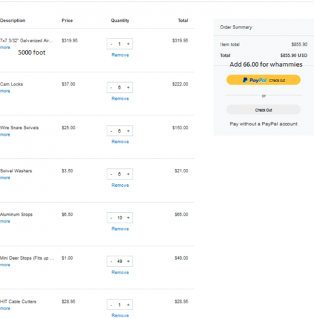314x318 pixels.
Task: Decrease Swivel Washers quantity with minus
Action: click(x=111, y=174)
